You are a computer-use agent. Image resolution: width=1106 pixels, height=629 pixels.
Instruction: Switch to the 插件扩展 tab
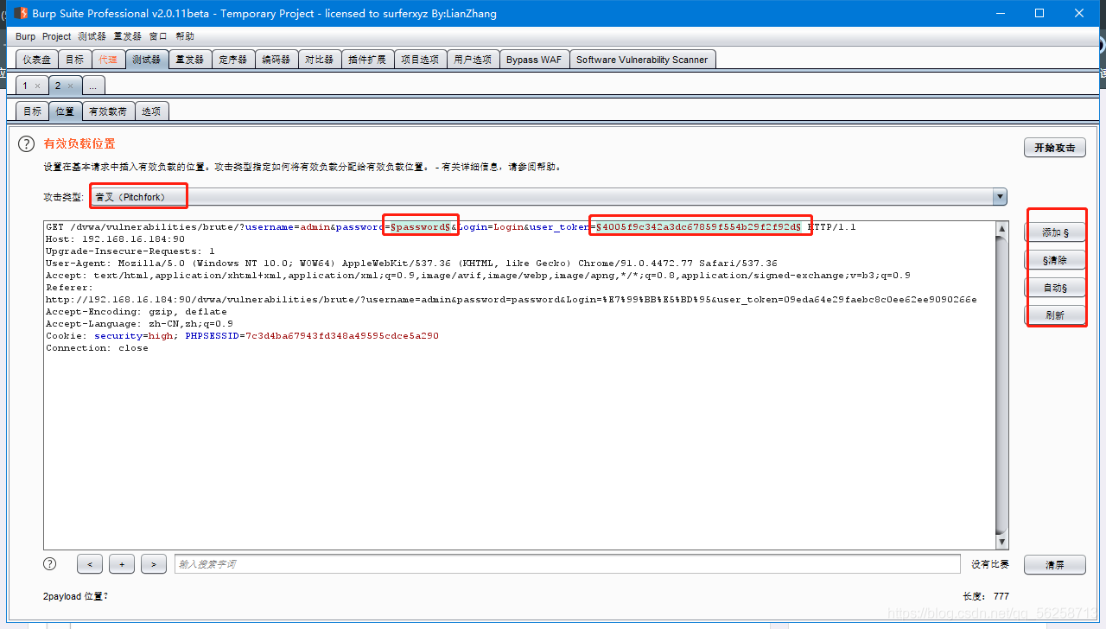coord(367,60)
